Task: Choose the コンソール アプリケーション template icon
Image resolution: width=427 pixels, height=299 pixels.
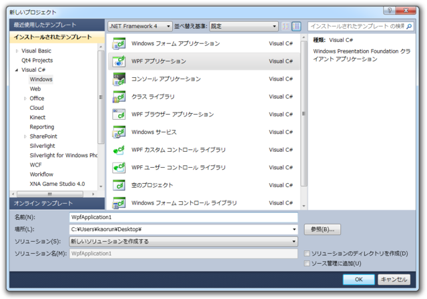Action: tap(119, 79)
